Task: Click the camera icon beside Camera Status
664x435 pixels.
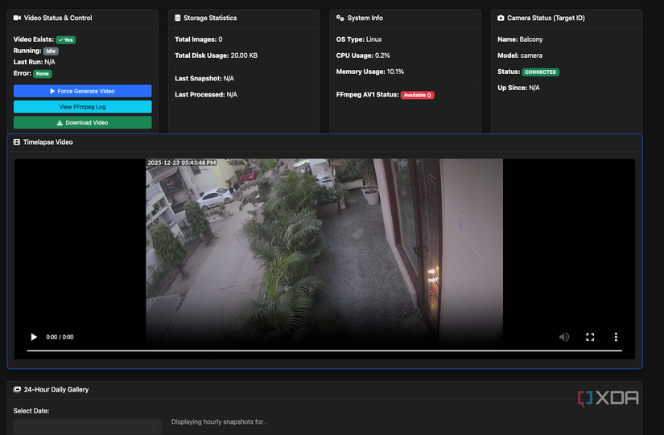Action: (x=501, y=18)
